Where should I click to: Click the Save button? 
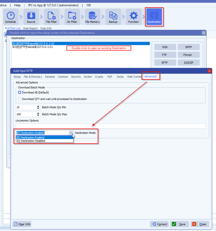point(179,224)
